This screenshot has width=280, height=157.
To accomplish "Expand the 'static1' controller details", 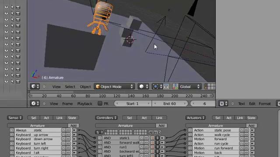I will tap(162, 138).
